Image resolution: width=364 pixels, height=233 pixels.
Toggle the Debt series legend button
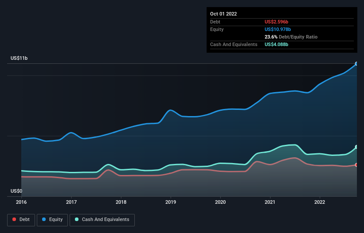coord(21,220)
